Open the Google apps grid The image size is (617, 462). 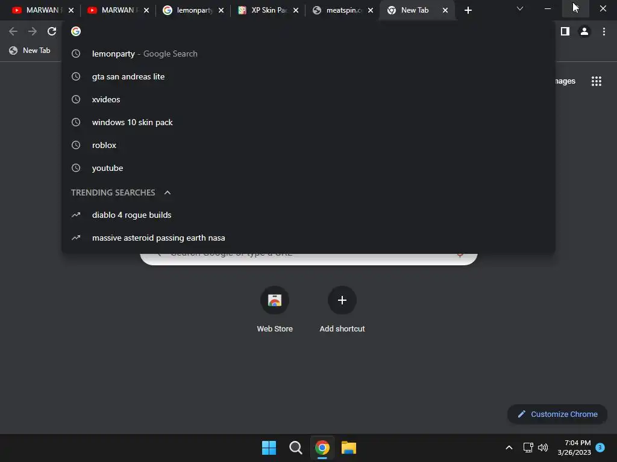(x=596, y=81)
